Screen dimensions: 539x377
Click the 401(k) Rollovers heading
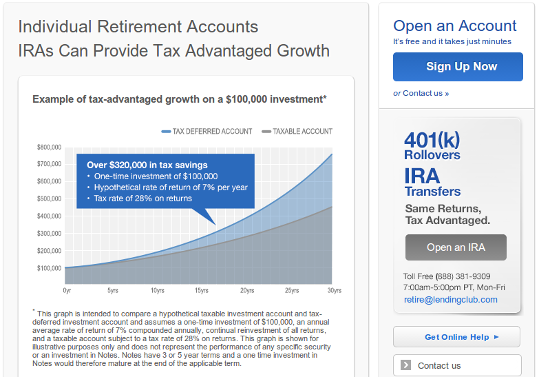click(x=432, y=146)
